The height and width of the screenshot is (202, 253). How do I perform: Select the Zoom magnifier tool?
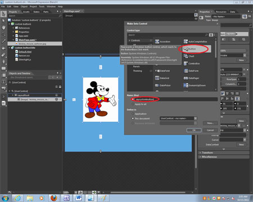click(x=3, y=34)
